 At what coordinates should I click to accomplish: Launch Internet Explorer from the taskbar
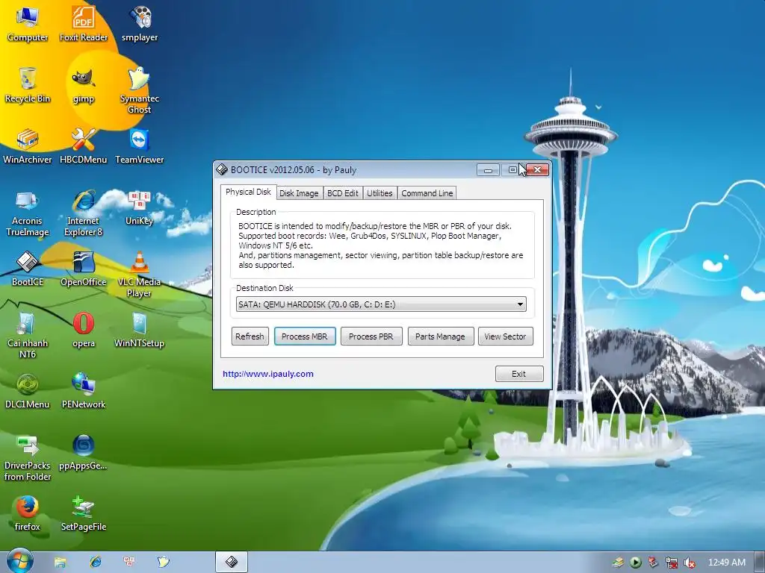coord(95,563)
